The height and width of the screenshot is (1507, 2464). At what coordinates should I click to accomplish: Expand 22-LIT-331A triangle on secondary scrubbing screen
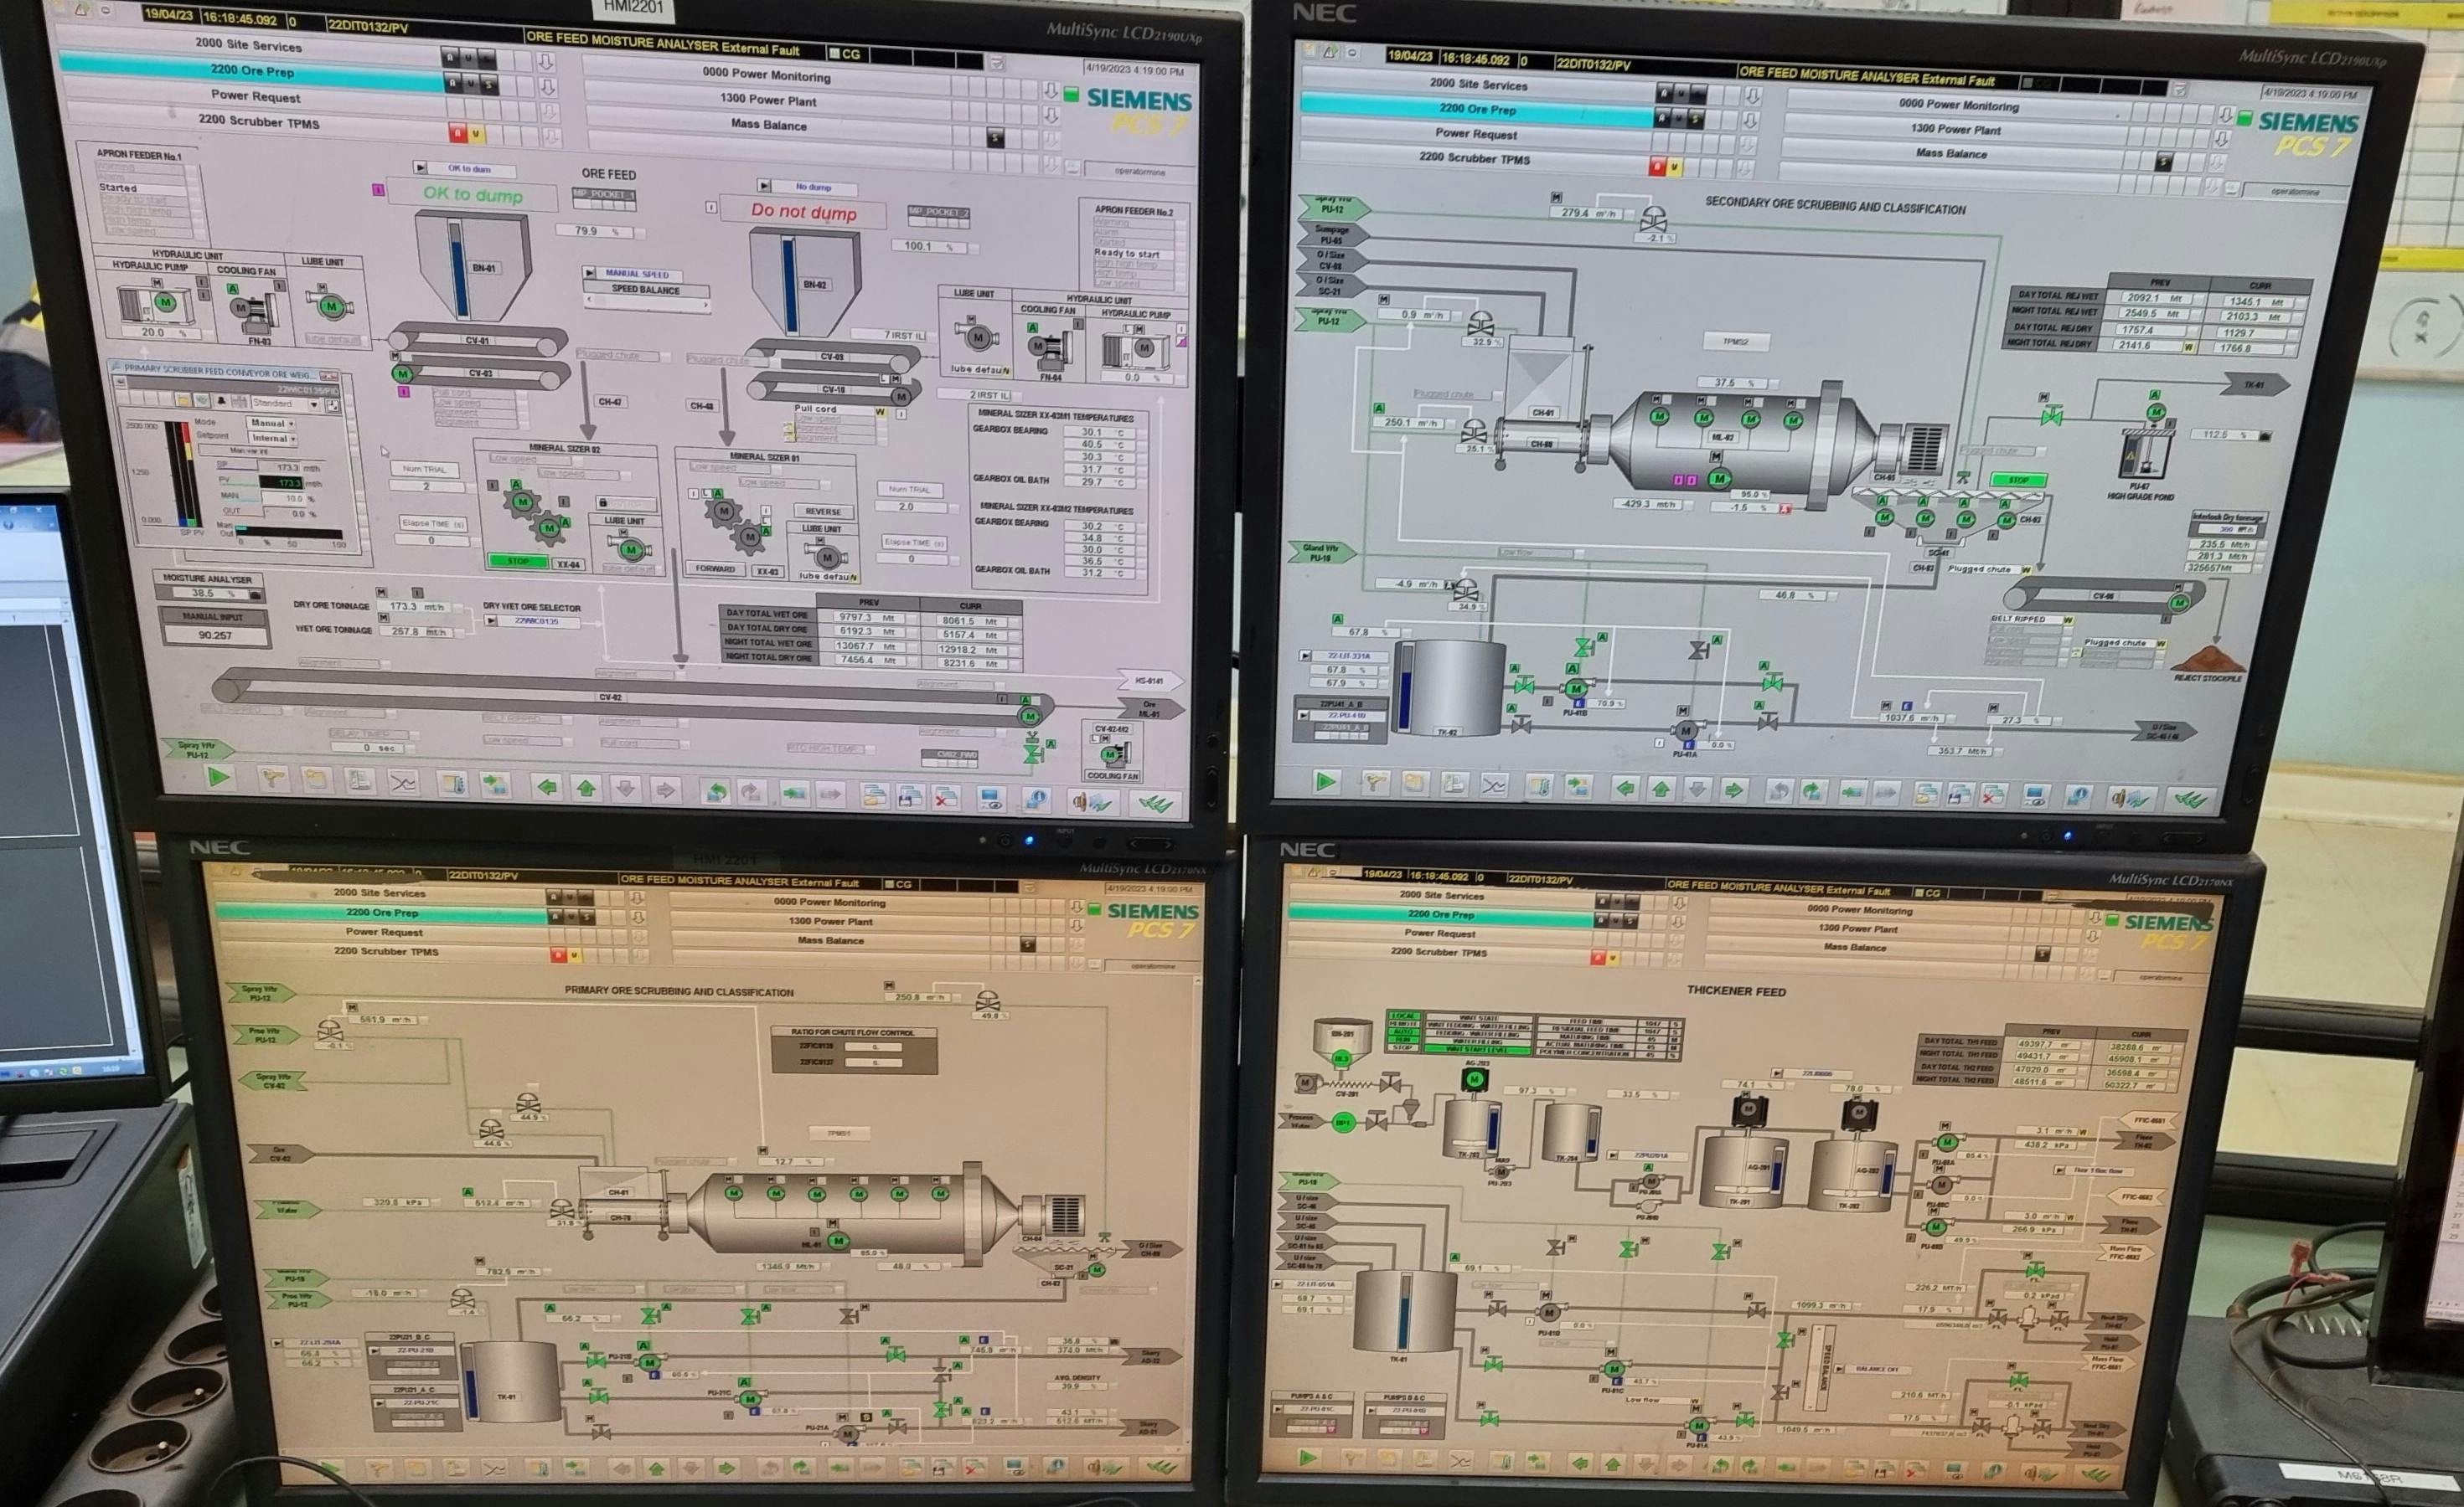pos(1305,656)
